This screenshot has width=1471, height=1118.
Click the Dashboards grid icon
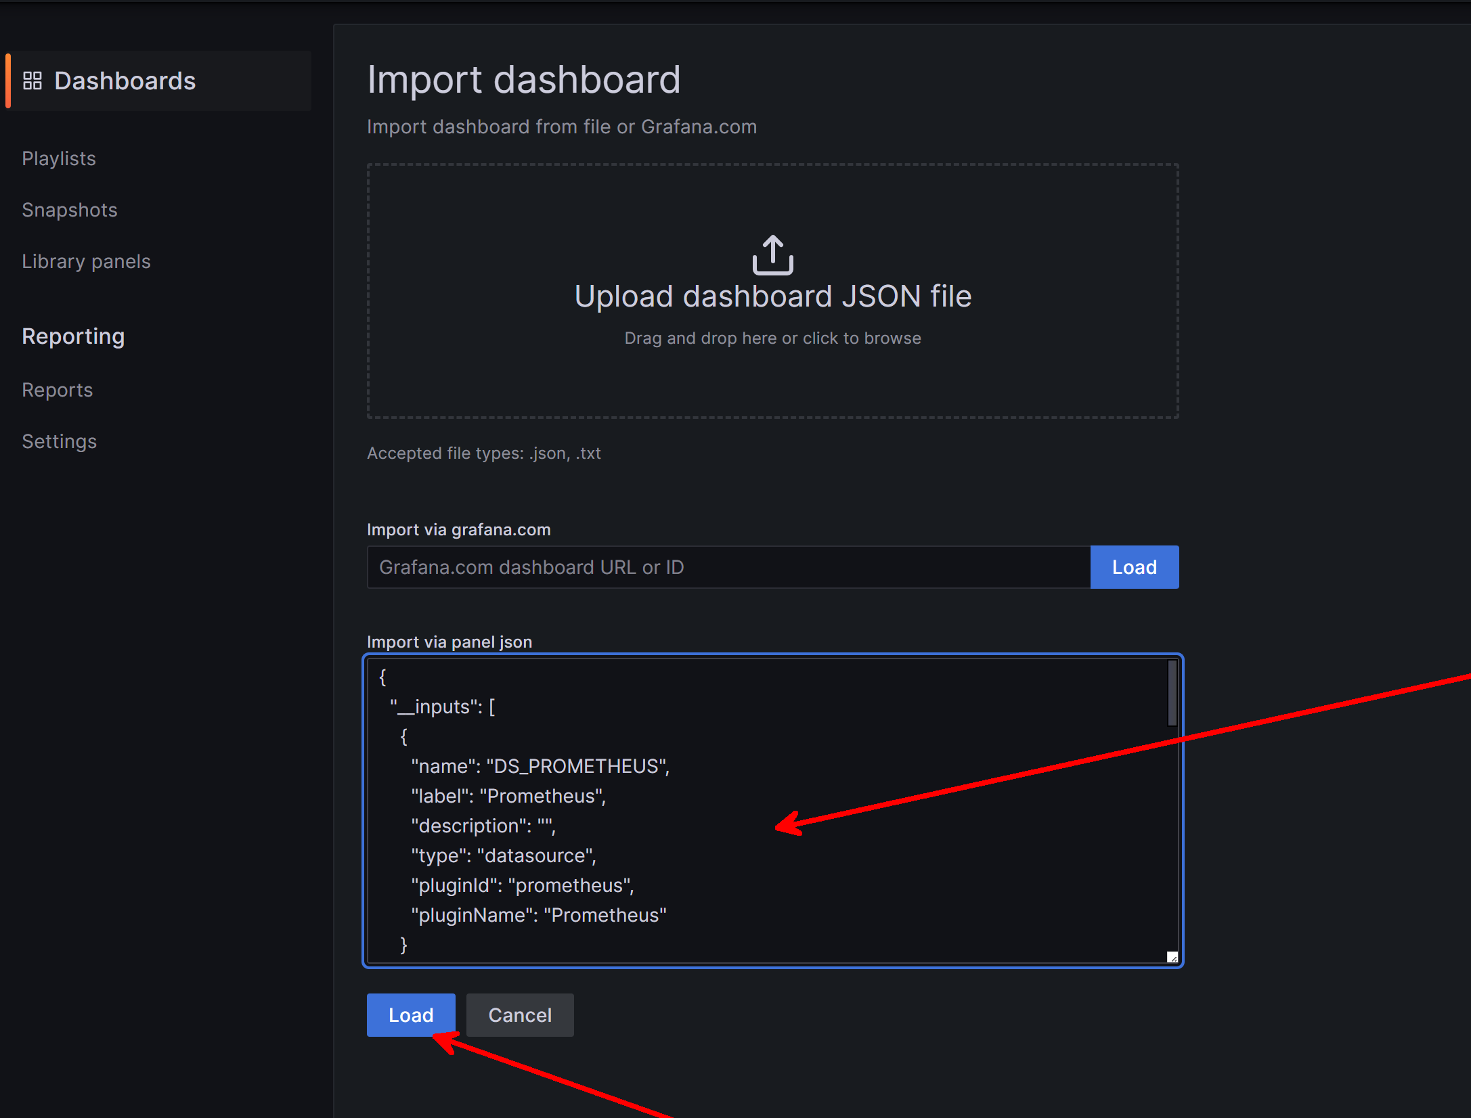click(x=32, y=81)
